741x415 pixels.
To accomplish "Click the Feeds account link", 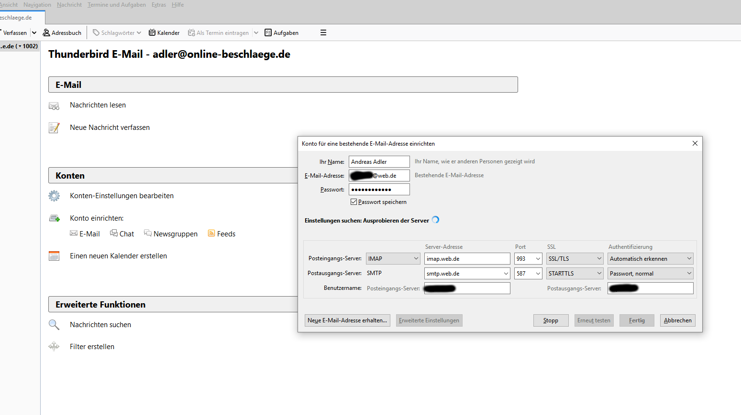I will 226,234.
